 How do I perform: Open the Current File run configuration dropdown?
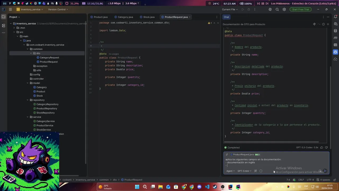point(230,9)
